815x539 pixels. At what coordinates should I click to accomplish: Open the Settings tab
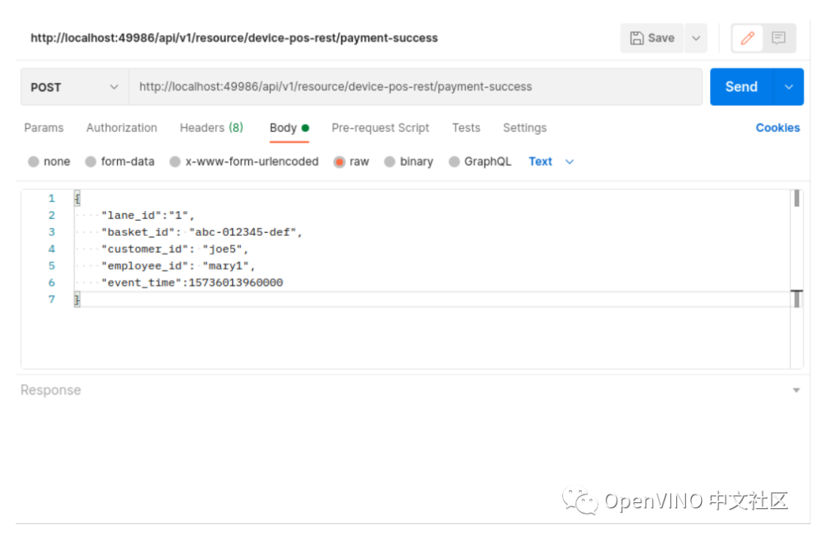[x=524, y=127]
